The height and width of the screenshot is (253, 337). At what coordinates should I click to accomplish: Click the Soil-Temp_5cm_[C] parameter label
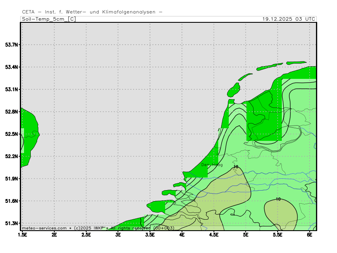click(x=48, y=19)
